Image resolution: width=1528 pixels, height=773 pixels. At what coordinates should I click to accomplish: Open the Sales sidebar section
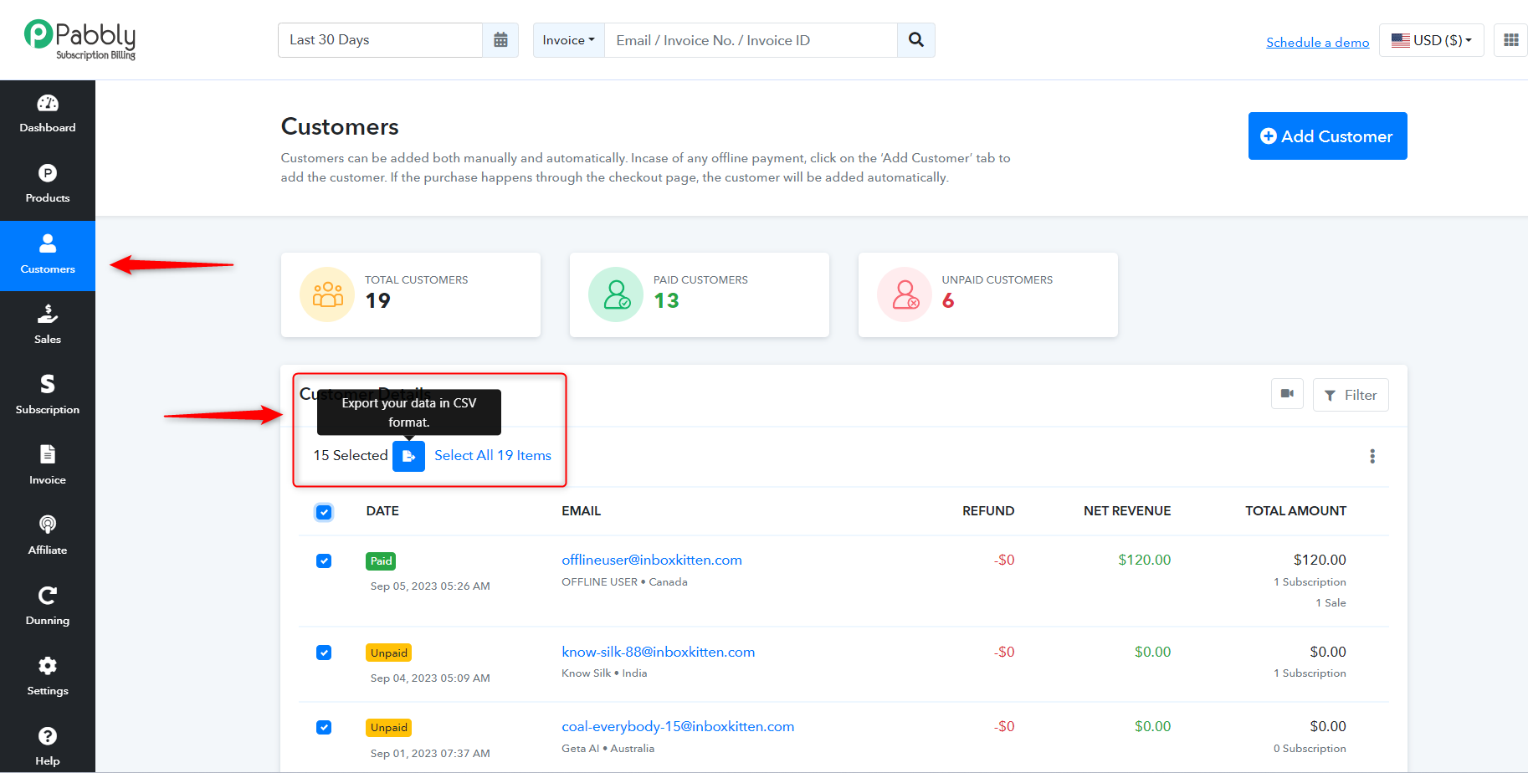48,326
